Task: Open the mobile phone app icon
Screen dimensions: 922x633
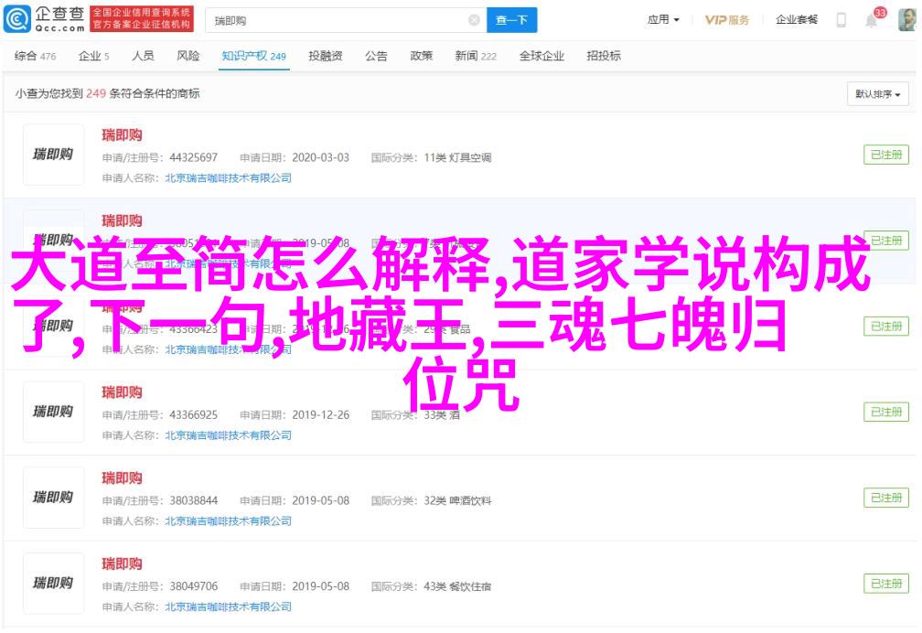Action: pyautogui.click(x=842, y=20)
